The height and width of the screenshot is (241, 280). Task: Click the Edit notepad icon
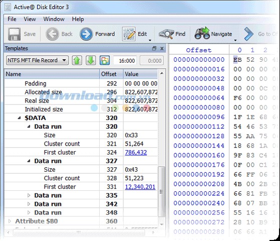click(x=129, y=34)
